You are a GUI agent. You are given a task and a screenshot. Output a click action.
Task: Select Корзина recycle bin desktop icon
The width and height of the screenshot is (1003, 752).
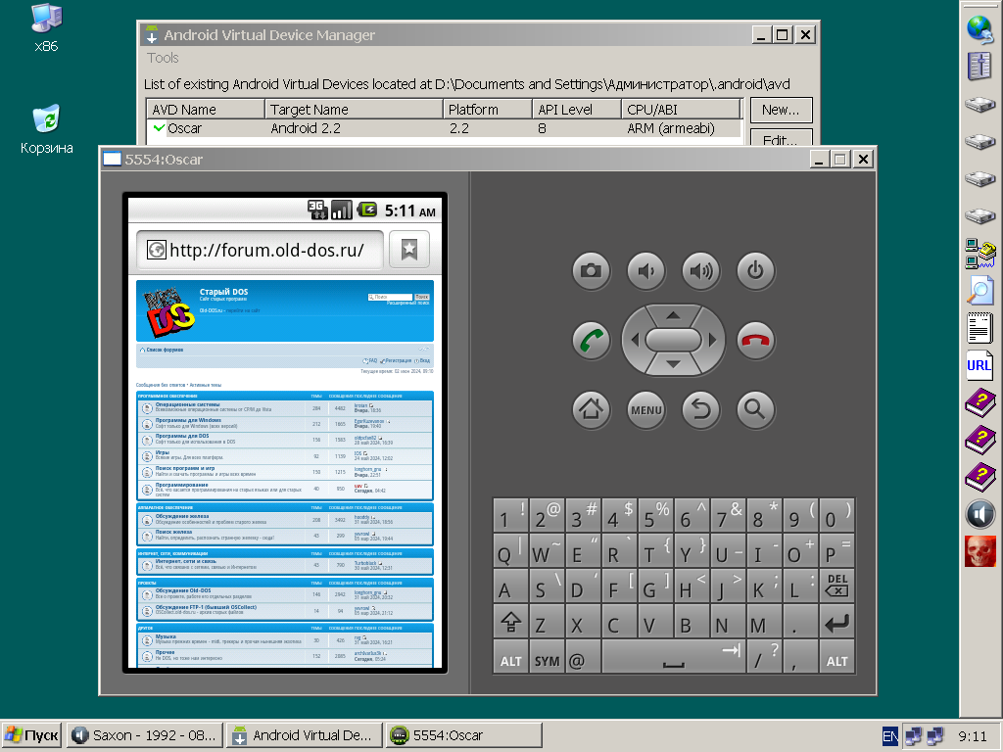pos(46,130)
